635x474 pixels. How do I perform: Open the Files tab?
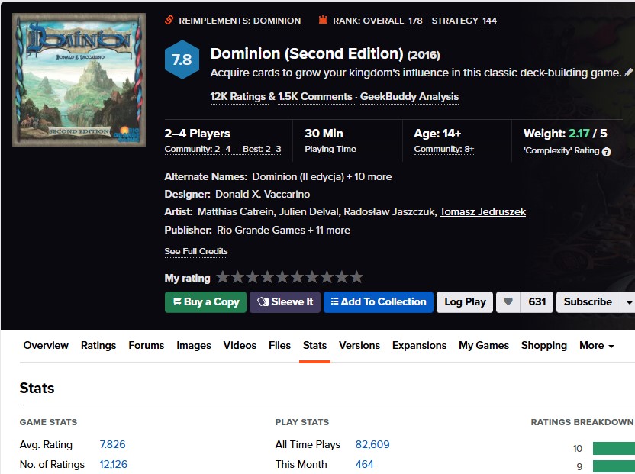click(279, 346)
